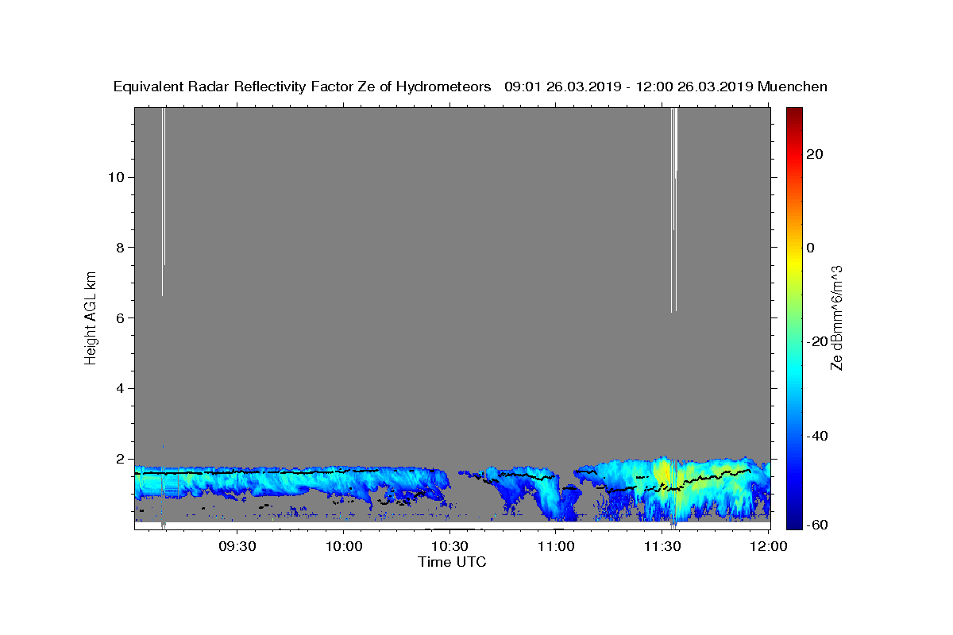Screen dimensions: 953x635
Task: Click the 09:30 time tick label
Action: 237,546
